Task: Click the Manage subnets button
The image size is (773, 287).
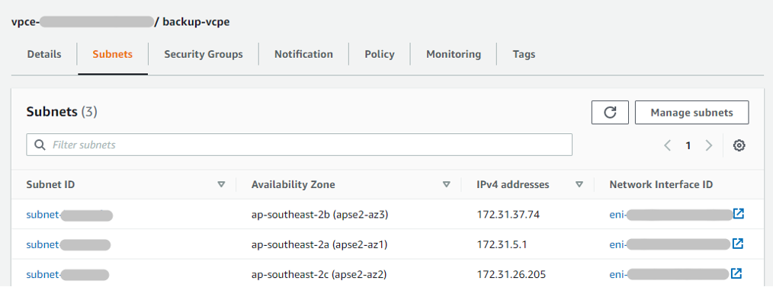Action: coord(691,113)
